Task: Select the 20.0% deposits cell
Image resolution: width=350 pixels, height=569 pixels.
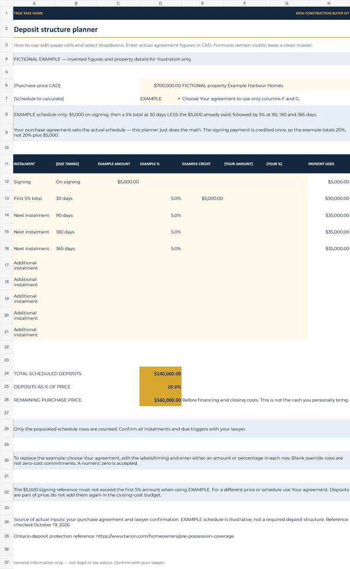Action: click(160, 387)
